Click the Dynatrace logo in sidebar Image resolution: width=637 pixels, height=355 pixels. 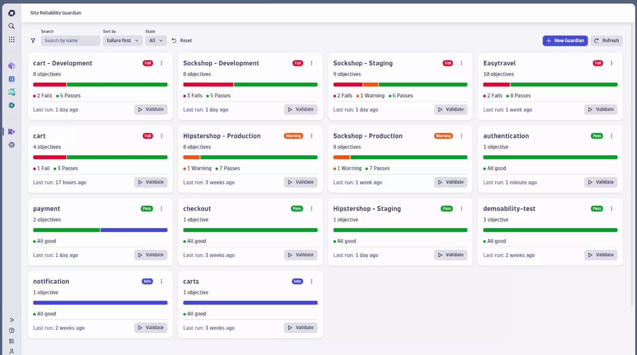coord(12,13)
